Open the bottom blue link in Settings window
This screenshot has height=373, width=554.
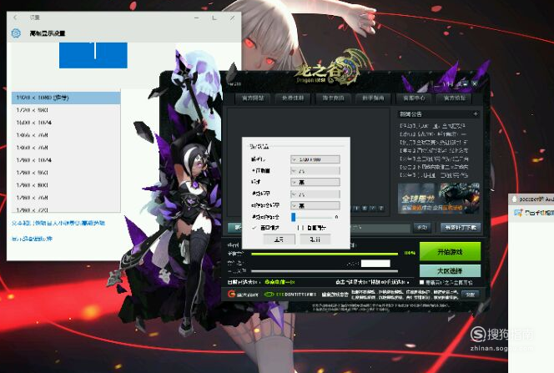pyautogui.click(x=32, y=239)
